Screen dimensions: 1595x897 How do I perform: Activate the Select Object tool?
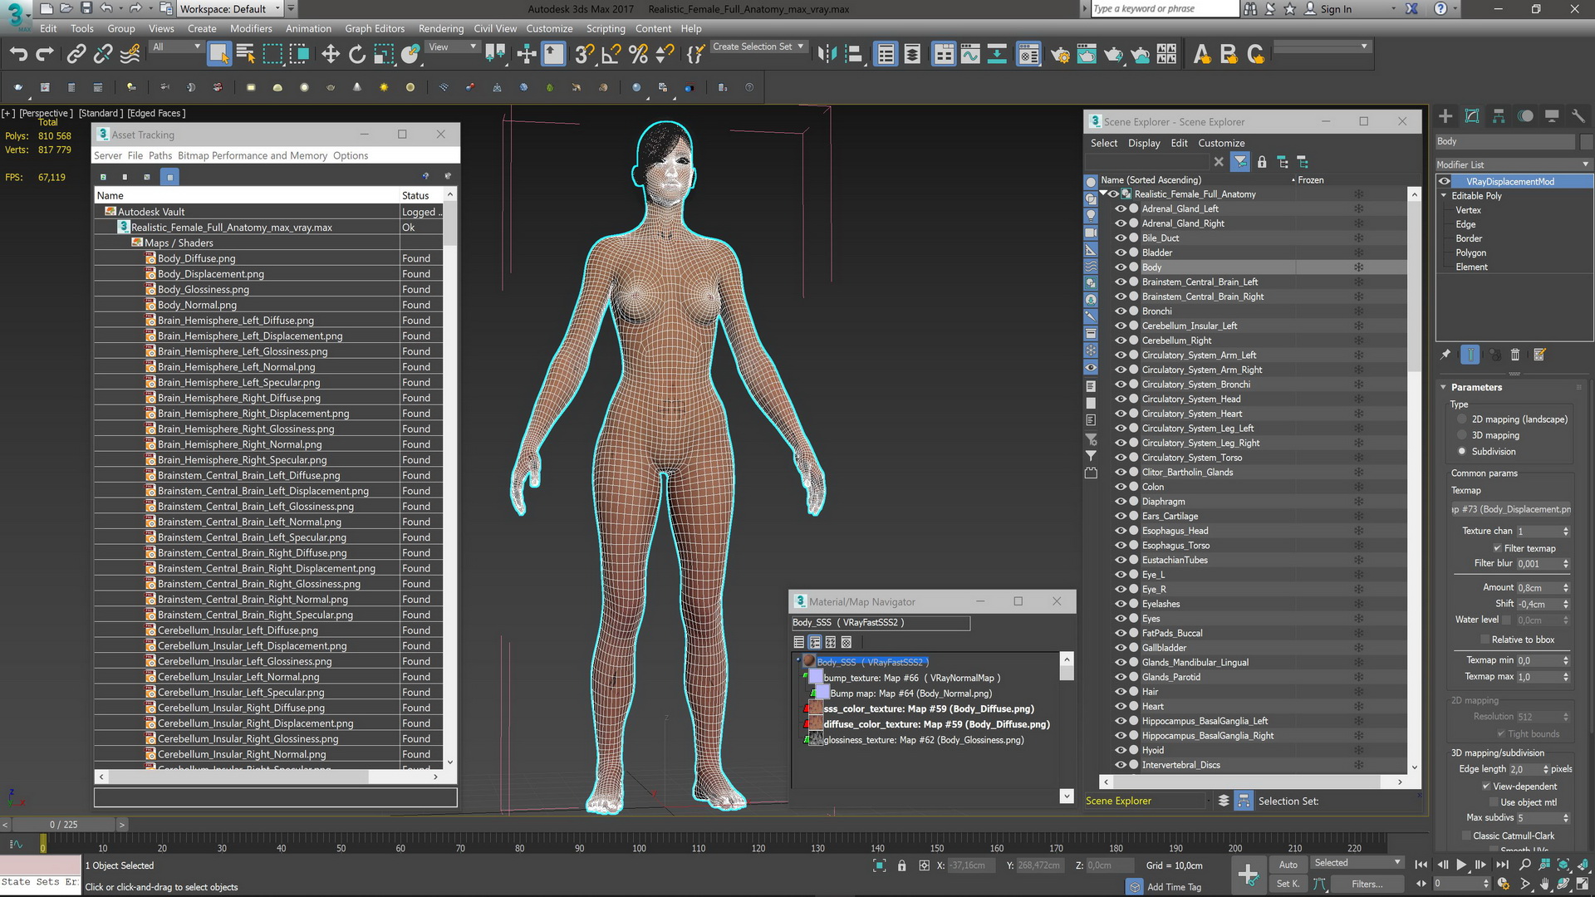pyautogui.click(x=218, y=55)
